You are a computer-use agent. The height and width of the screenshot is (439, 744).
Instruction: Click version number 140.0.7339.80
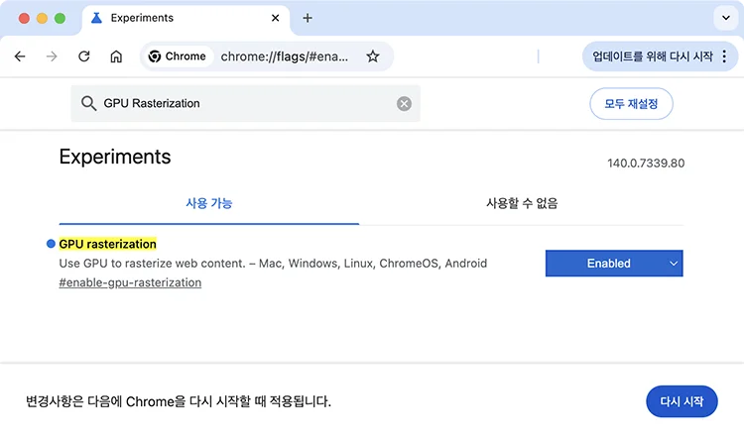[x=646, y=164]
